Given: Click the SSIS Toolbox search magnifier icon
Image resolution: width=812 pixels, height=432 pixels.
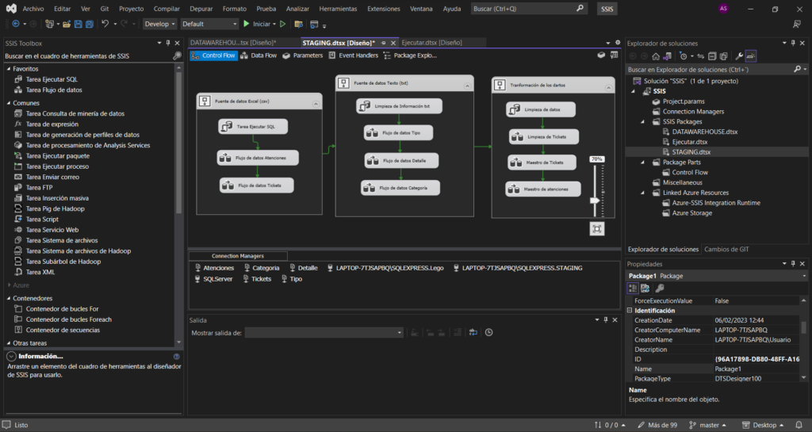Looking at the screenshot, I should coord(177,56).
